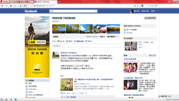Click the feed icon beside bookmark star
Screen dimensions: 179x101
[x=135, y=6]
